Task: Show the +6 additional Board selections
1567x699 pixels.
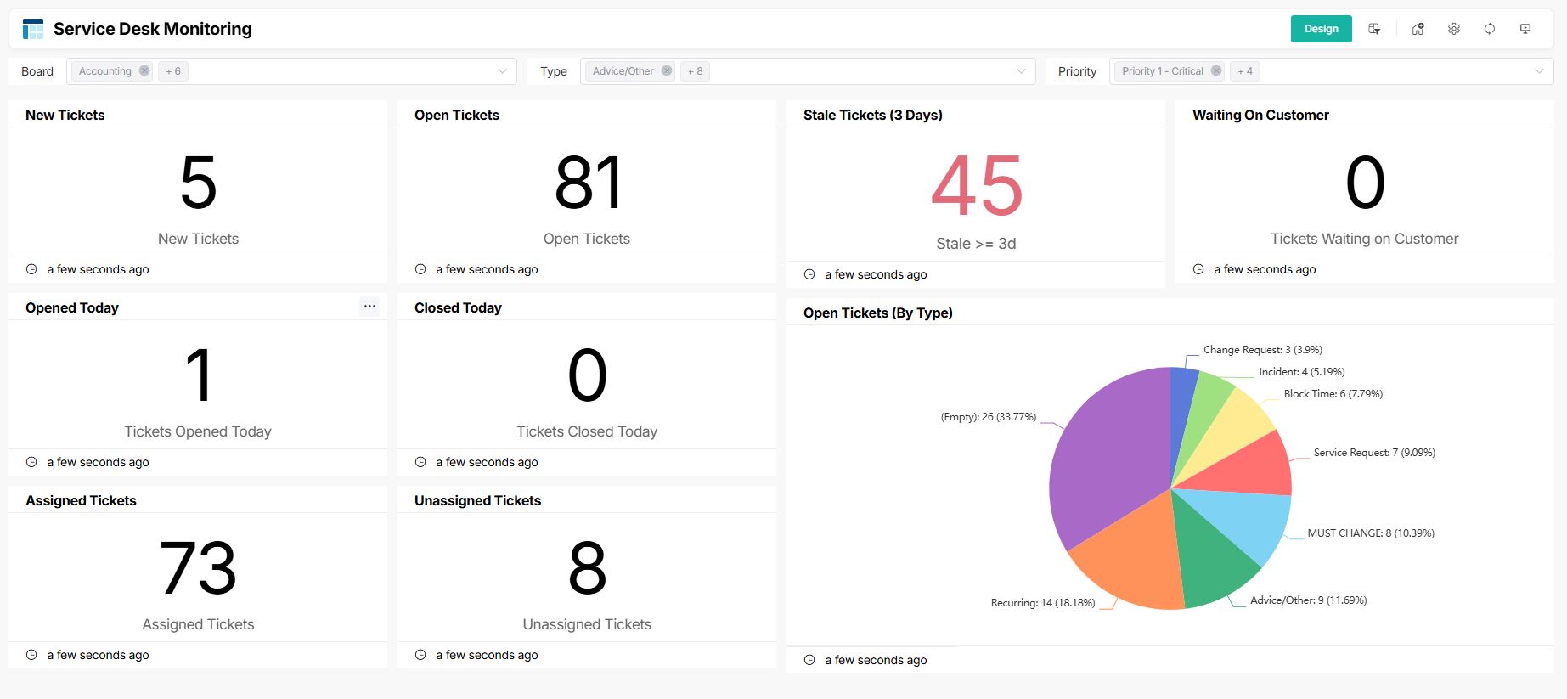Action: click(x=173, y=71)
